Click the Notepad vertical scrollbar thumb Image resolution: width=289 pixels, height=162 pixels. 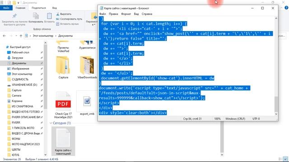[x=276, y=103]
